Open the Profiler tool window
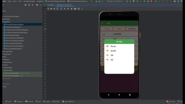The width and height of the screenshot is (185, 104). [x=56, y=101]
